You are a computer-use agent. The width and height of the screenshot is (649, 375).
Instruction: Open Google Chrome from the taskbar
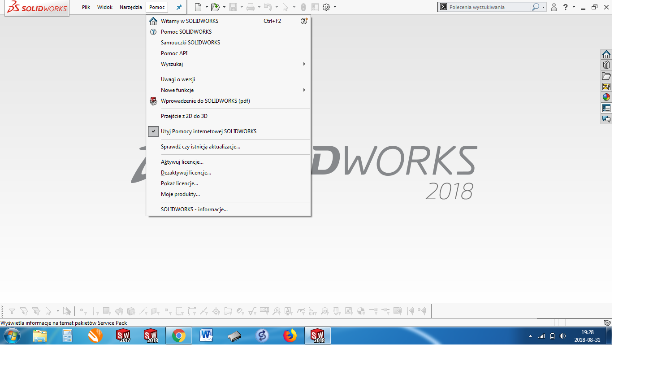pyautogui.click(x=179, y=336)
